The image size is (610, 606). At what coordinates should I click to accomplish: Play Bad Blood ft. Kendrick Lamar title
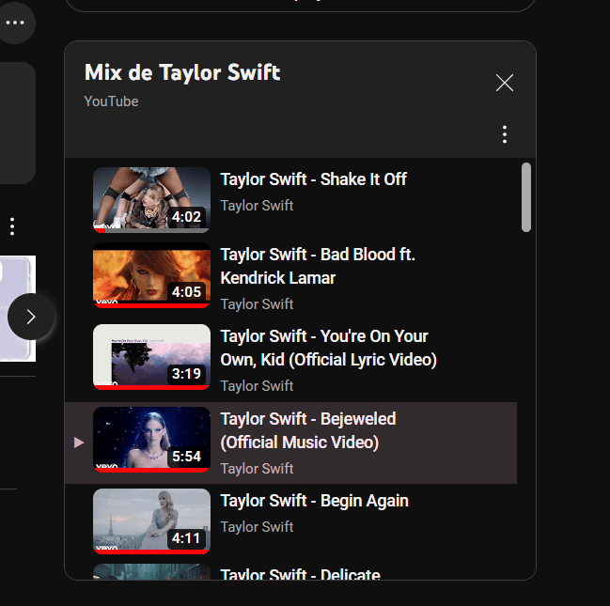coord(318,266)
